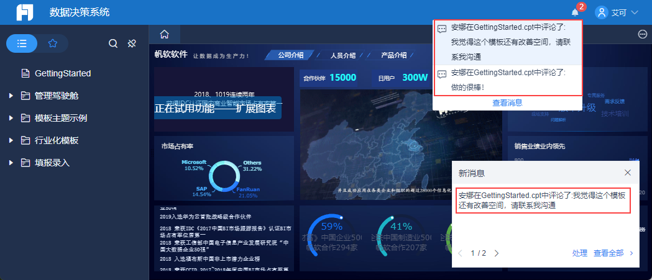Close the 新消息 popup
652x280 pixels.
pos(628,173)
